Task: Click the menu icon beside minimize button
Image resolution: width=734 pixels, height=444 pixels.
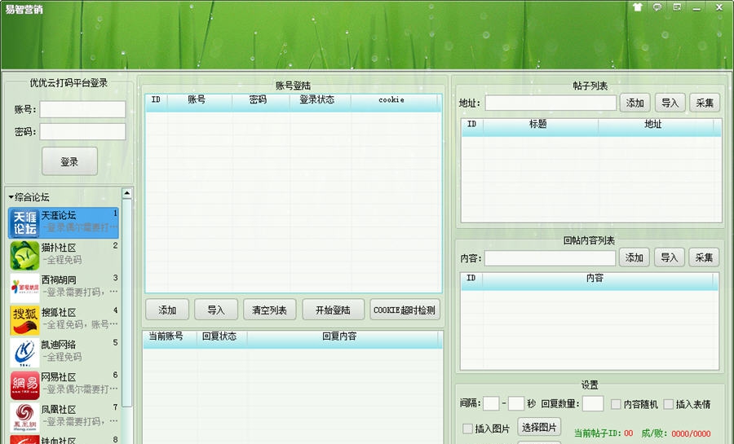Action: coord(677,7)
